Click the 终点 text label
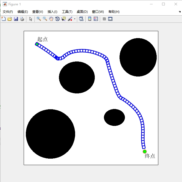182x182 pixels. coord(150,156)
